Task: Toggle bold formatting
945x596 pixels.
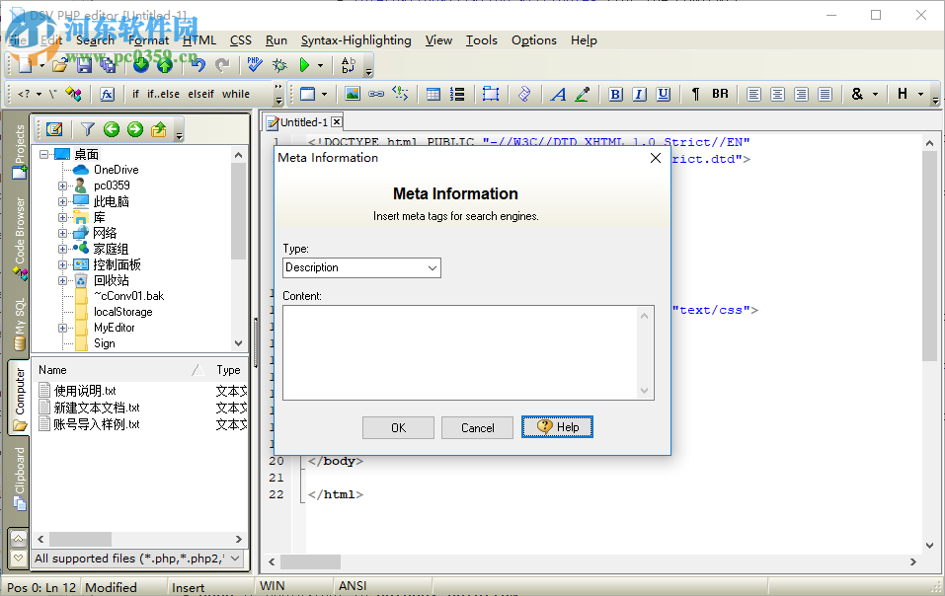Action: 615,94
